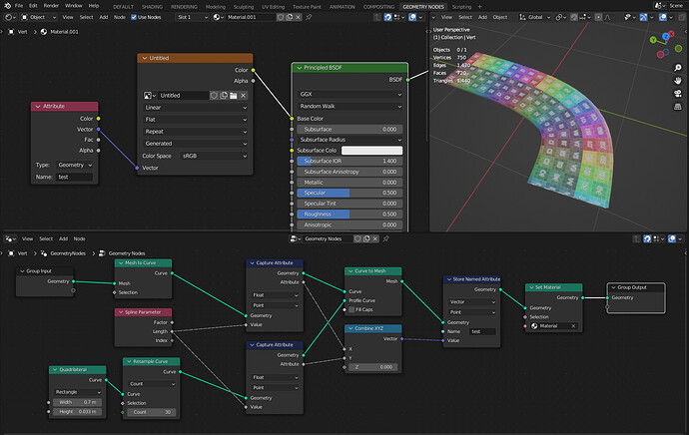Click snapping icon in shader editor header
Screen dimensions: 689x435
pyautogui.click(x=388, y=17)
